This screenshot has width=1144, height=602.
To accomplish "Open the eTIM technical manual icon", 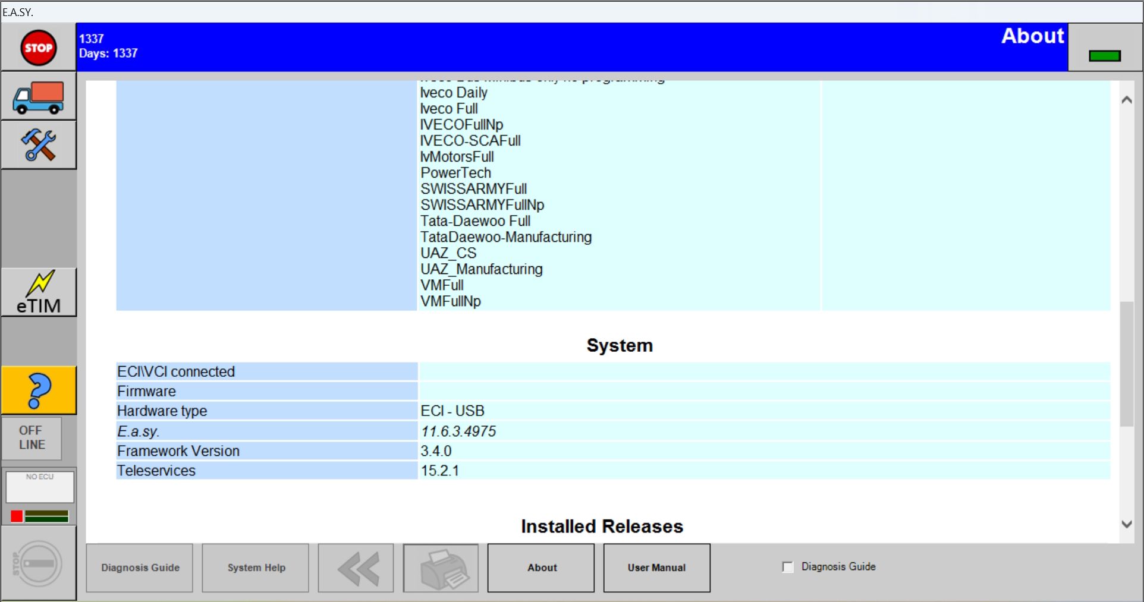I will [39, 291].
